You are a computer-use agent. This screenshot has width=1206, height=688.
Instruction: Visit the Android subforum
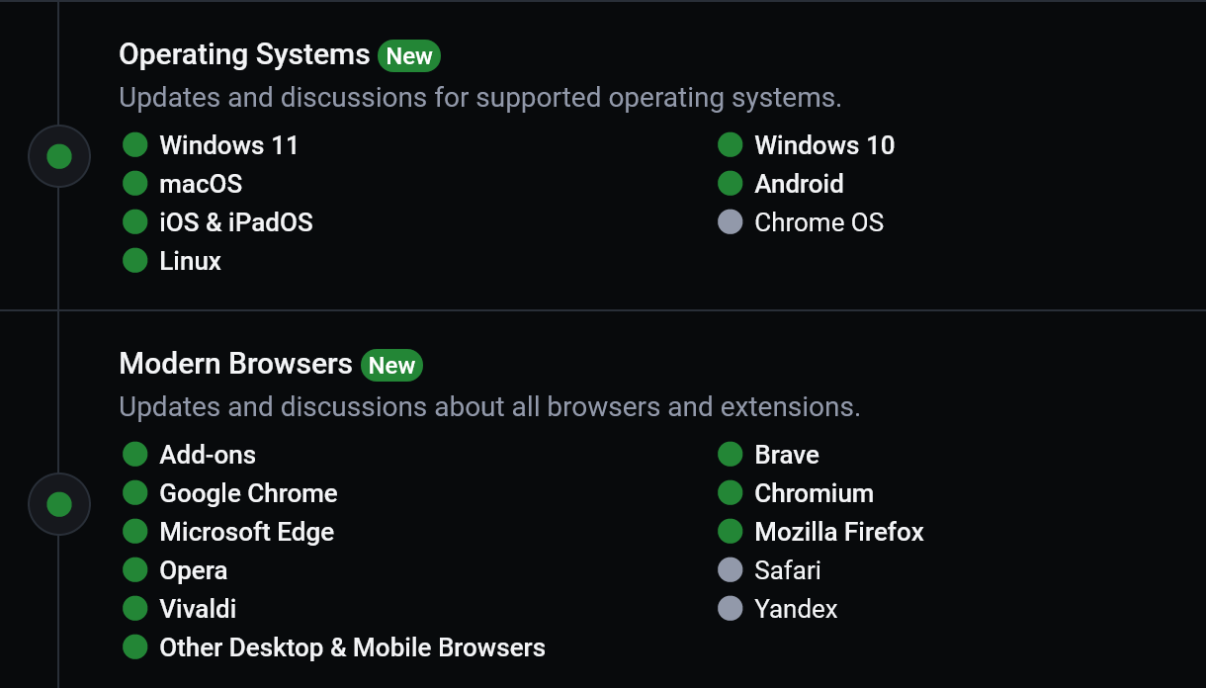pyautogui.click(x=799, y=184)
